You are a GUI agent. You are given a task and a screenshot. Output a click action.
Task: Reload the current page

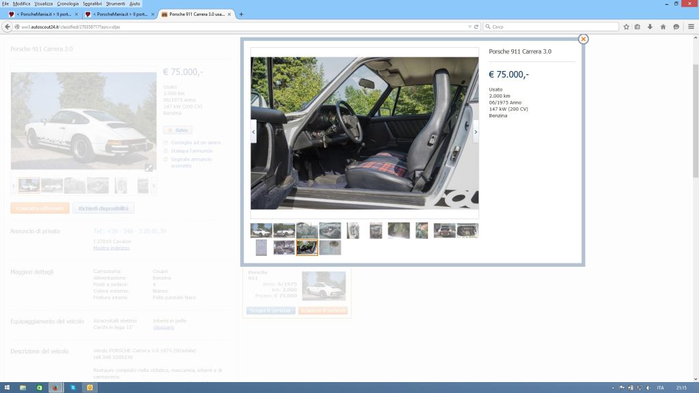pos(476,27)
